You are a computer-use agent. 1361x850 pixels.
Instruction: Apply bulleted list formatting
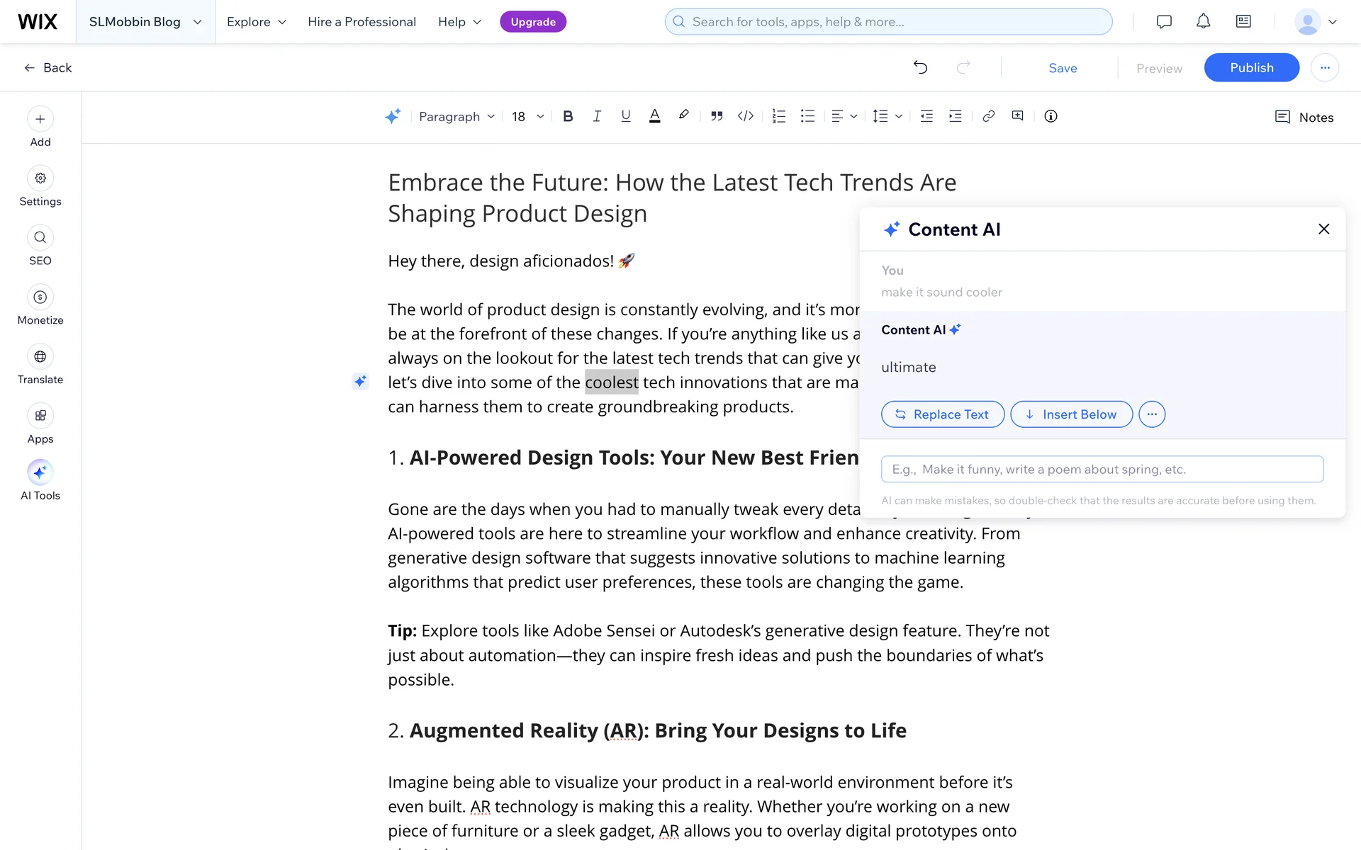[807, 116]
